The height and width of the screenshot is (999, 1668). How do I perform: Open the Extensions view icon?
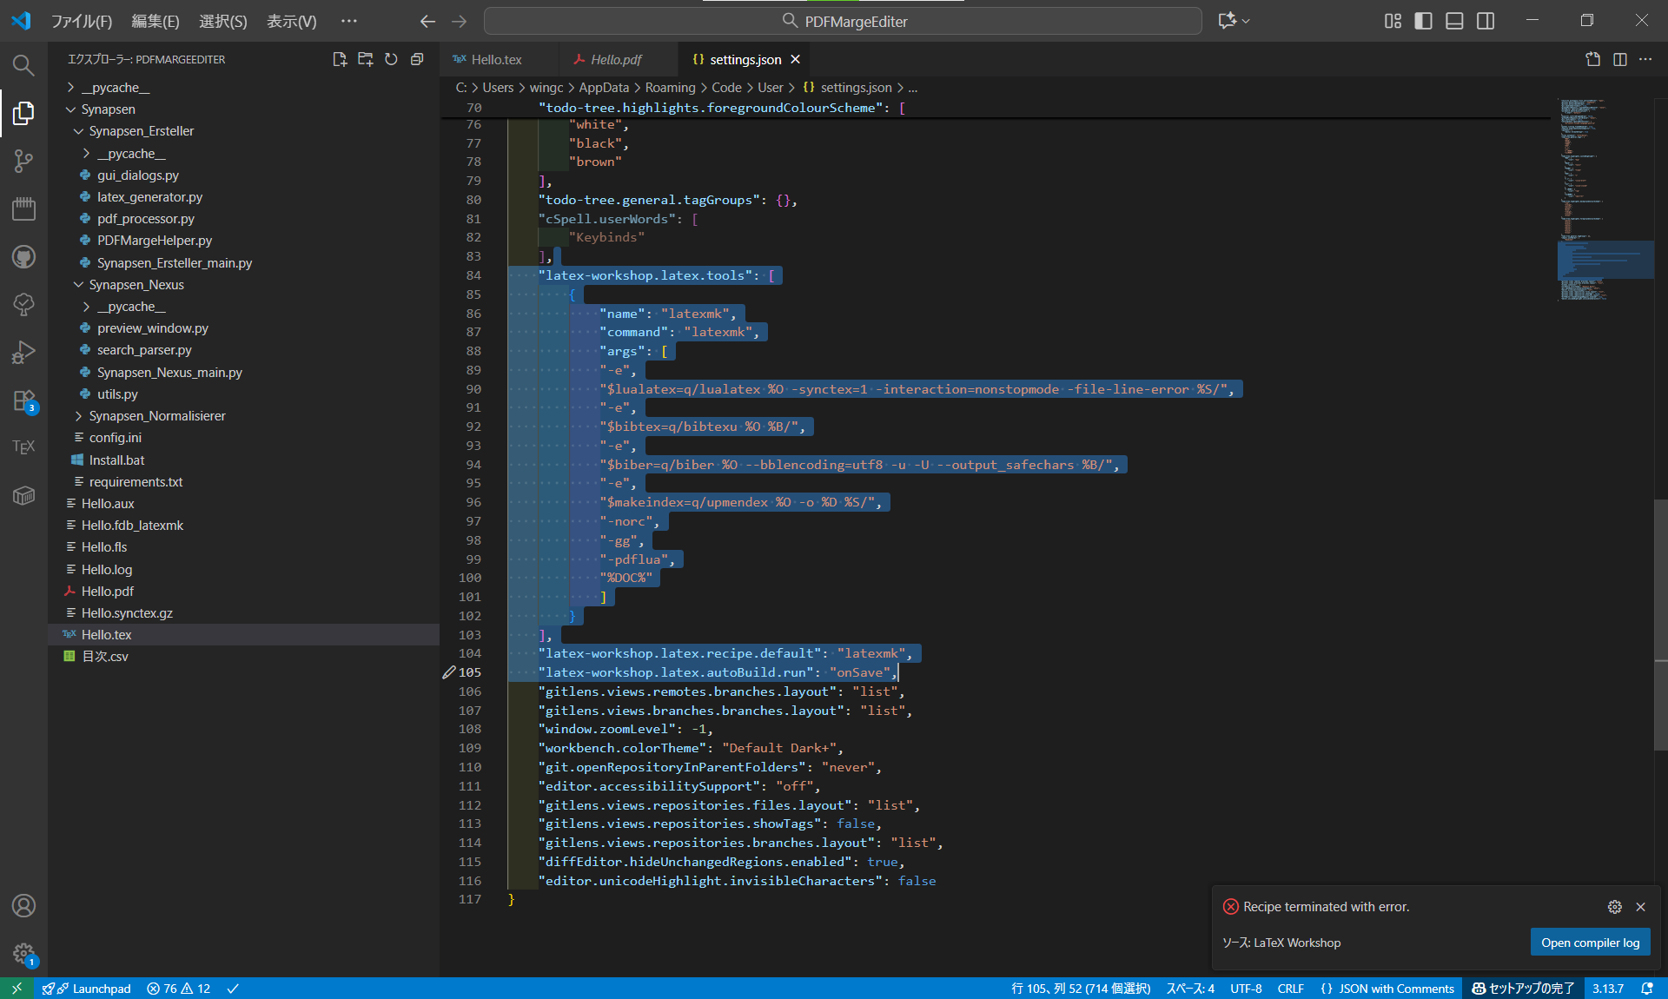point(23,400)
